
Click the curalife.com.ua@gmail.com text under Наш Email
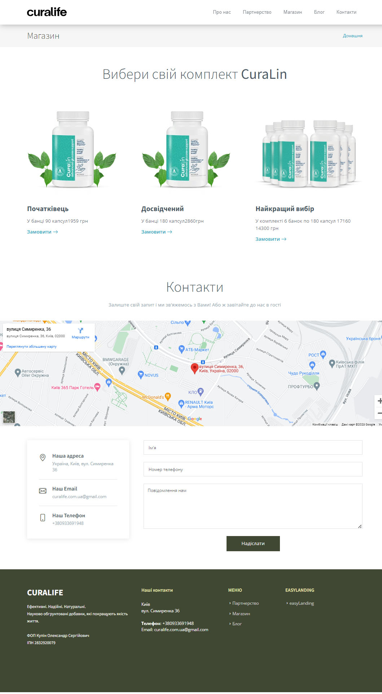tap(79, 497)
